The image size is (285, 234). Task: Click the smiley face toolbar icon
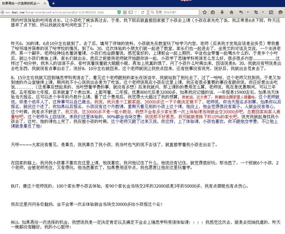(x=281, y=12)
